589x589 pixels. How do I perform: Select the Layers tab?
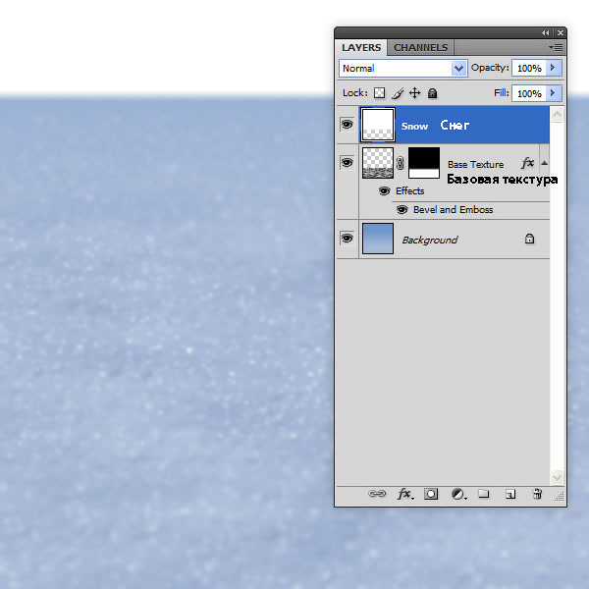[x=361, y=48]
